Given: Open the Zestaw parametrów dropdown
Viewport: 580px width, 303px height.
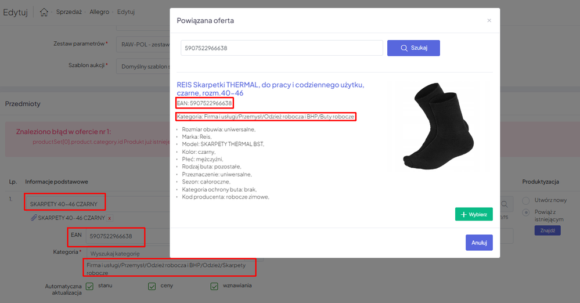Looking at the screenshot, I should (142, 44).
